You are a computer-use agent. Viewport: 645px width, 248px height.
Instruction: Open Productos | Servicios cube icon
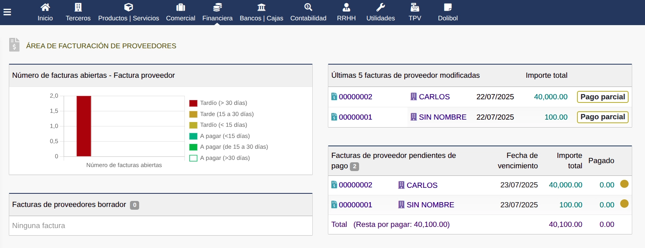click(x=128, y=7)
